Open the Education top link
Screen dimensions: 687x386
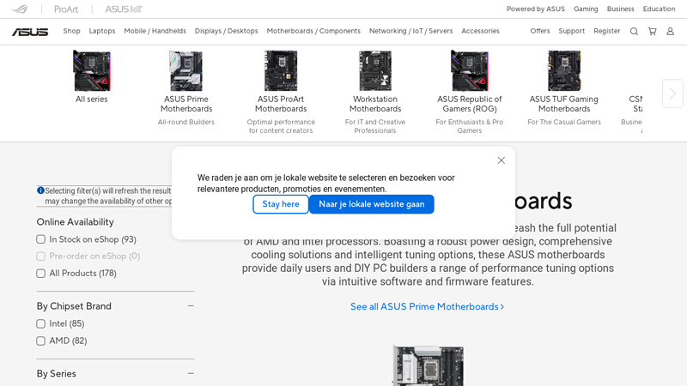(659, 9)
